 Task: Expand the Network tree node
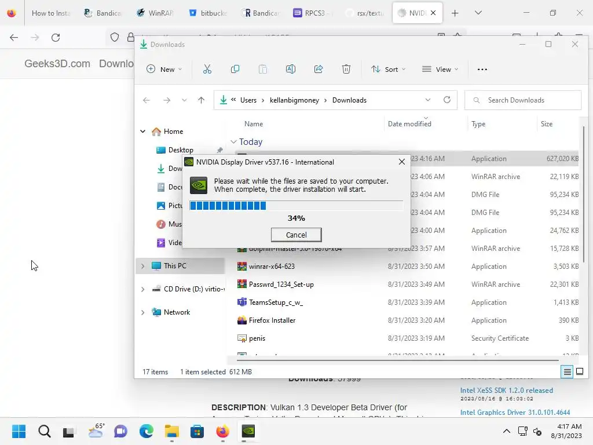click(142, 312)
